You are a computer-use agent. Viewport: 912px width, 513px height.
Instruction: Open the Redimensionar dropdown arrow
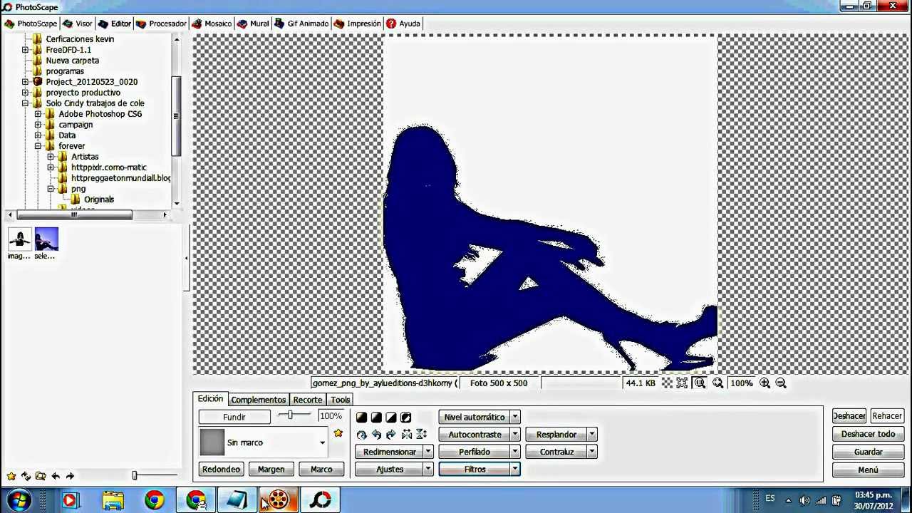point(428,452)
